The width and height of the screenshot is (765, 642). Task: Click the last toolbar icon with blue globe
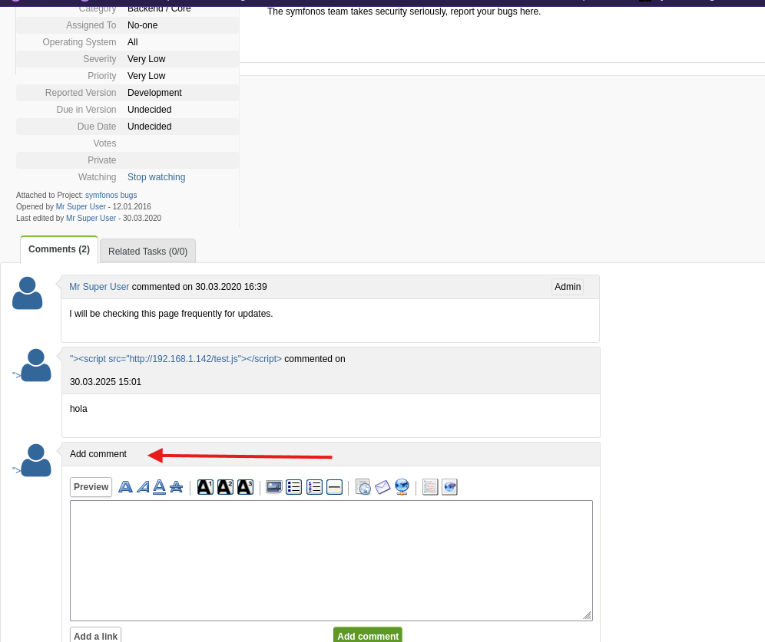point(450,487)
